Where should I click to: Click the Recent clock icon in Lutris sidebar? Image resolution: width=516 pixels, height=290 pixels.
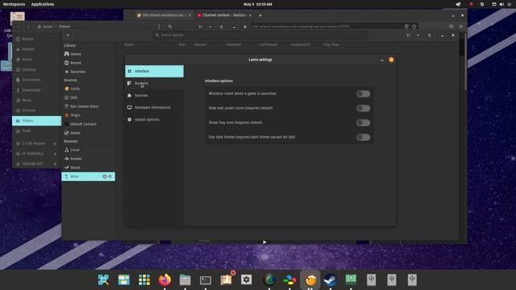click(66, 63)
